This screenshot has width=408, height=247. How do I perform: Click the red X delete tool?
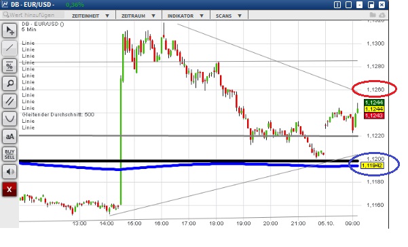pyautogui.click(x=10, y=189)
